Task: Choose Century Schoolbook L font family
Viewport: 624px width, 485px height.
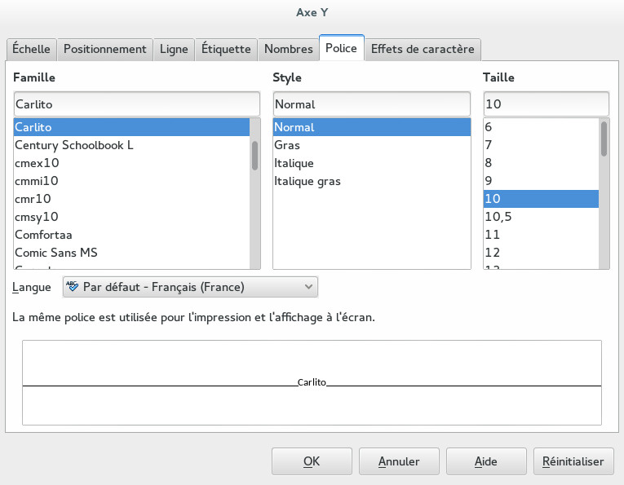Action: pyautogui.click(x=74, y=145)
